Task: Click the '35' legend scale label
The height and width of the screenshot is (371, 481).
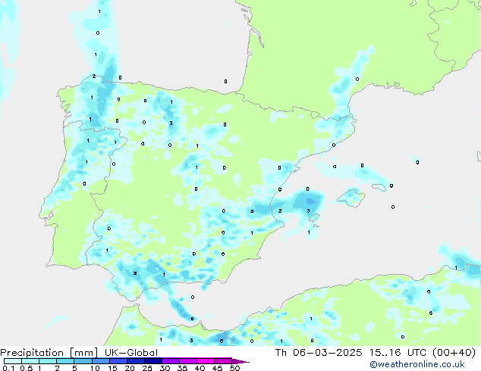Action: click(x=182, y=368)
